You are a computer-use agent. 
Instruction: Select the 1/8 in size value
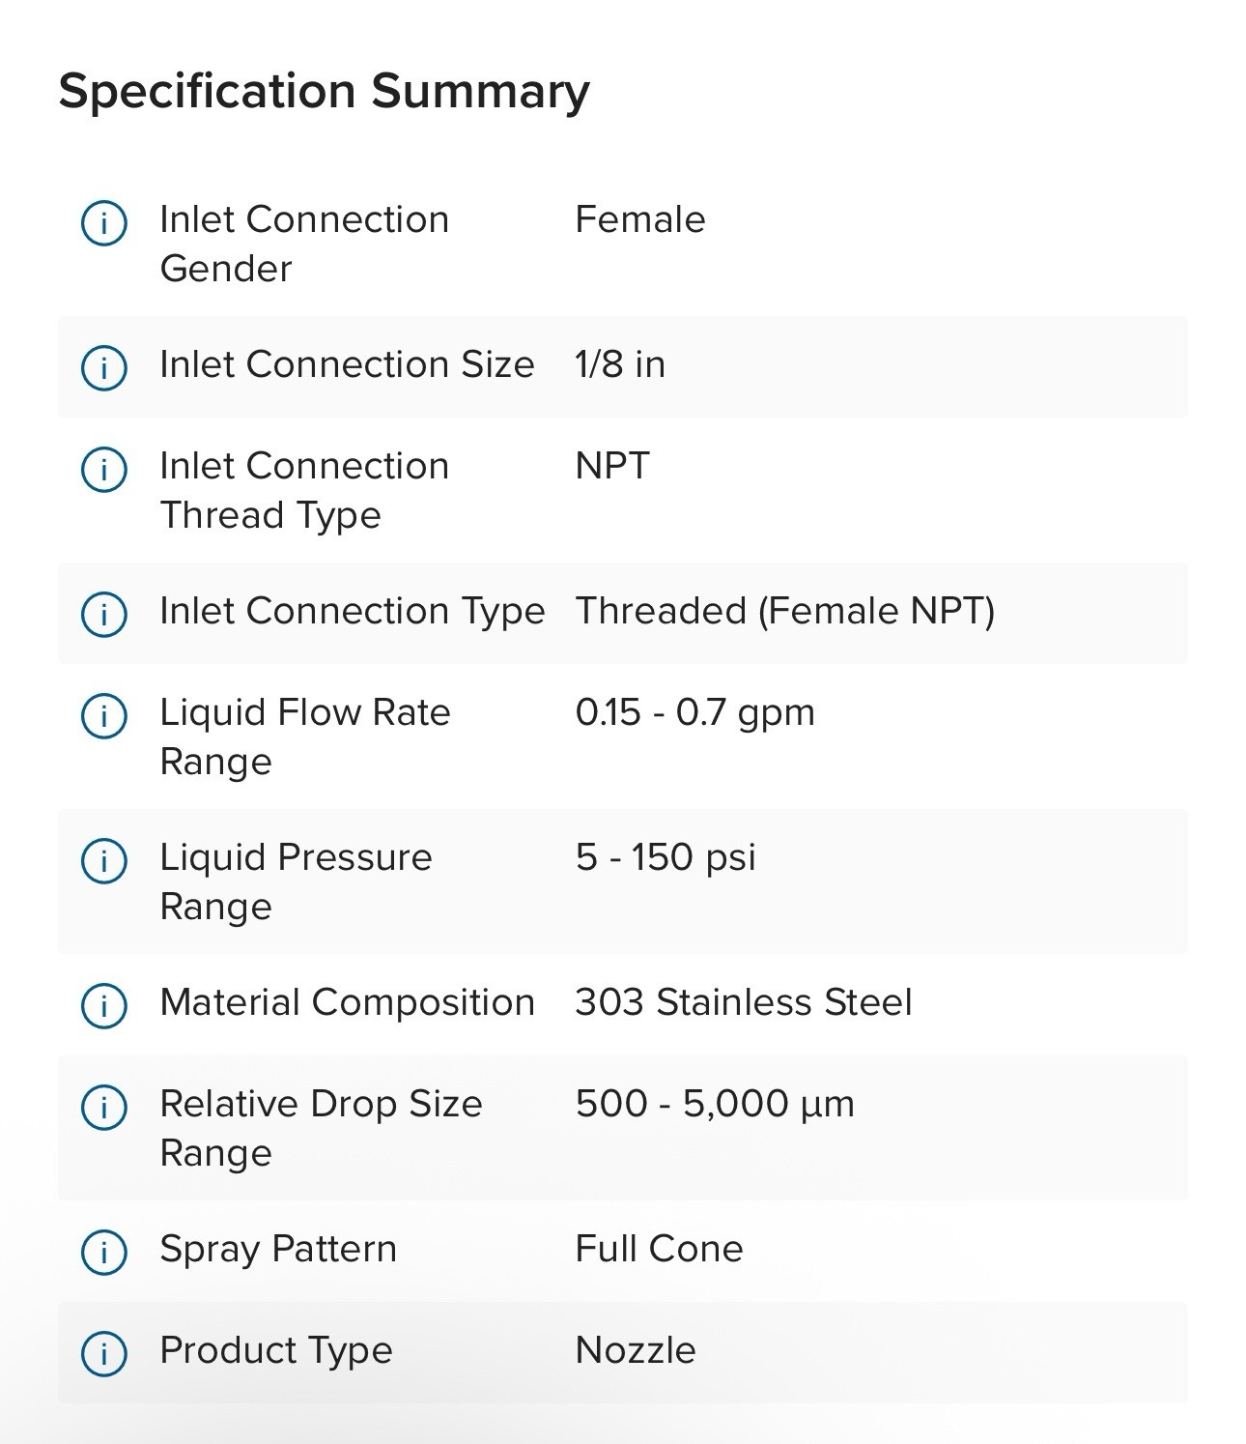click(x=620, y=364)
